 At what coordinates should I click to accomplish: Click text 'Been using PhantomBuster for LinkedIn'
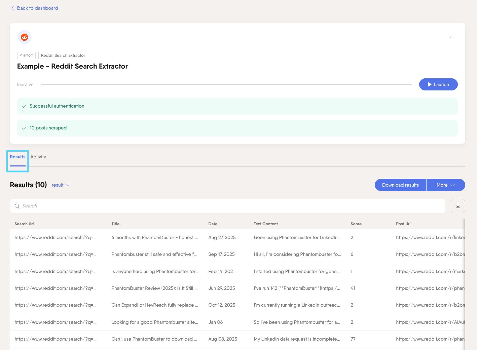(297, 238)
